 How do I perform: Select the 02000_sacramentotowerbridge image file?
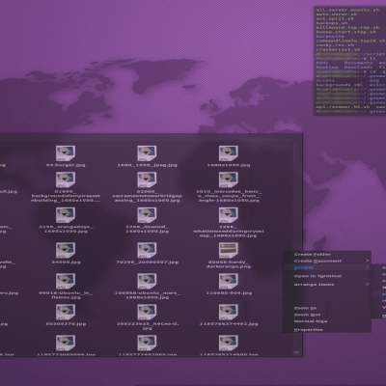[x=147, y=179]
